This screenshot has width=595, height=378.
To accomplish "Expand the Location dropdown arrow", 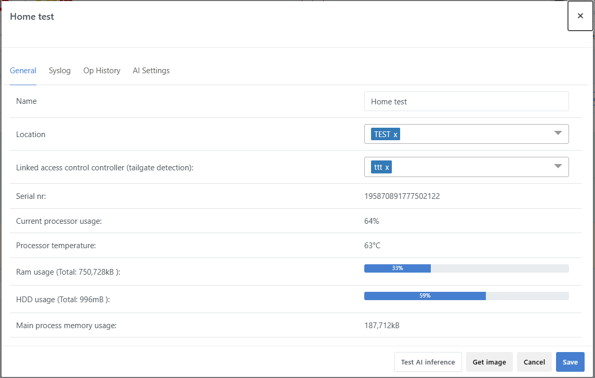I will 558,133.
